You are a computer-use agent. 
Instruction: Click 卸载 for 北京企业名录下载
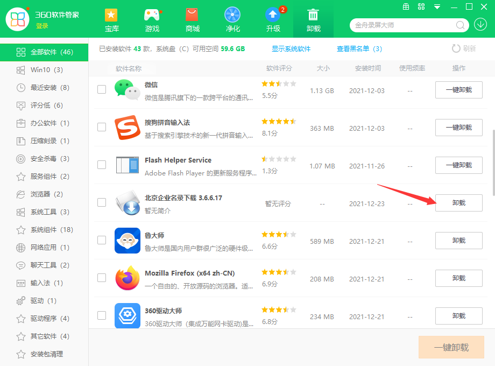point(459,203)
